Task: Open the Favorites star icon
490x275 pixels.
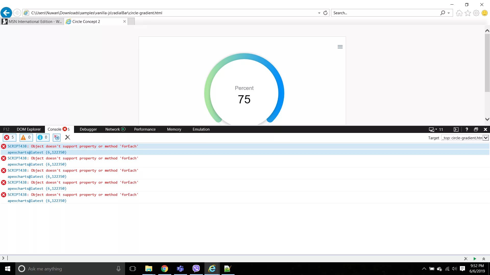Action: pos(468,13)
